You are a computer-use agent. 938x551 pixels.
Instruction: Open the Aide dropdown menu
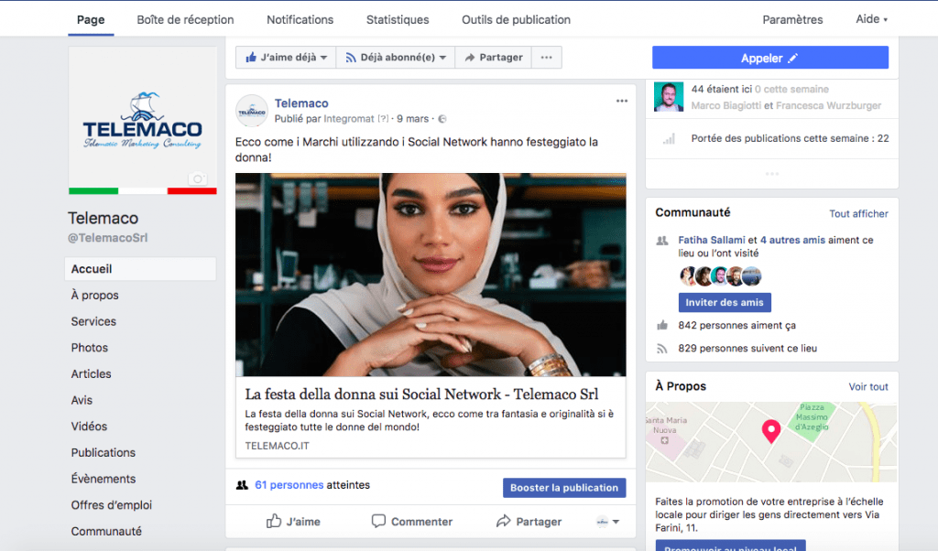point(872,19)
